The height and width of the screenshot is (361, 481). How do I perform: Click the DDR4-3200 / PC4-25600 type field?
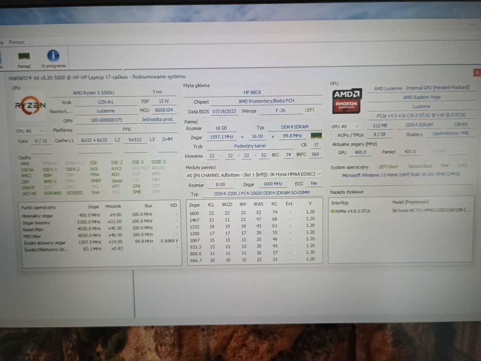pos(262,193)
